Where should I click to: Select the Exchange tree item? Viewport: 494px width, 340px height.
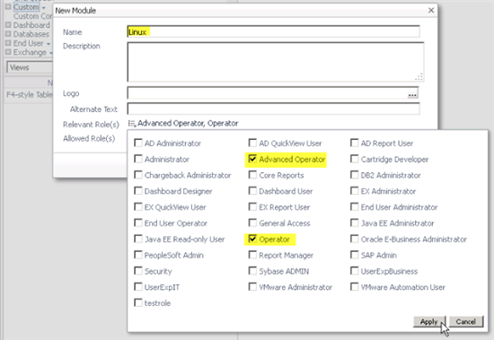pyautogui.click(x=30, y=52)
